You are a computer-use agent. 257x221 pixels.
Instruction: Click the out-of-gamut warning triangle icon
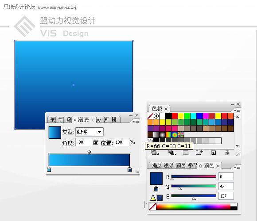[153, 198]
